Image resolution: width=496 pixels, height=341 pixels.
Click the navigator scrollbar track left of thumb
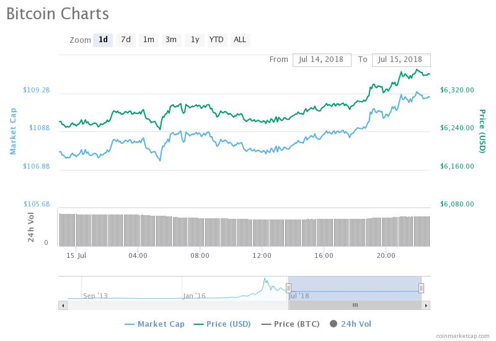(x=178, y=305)
